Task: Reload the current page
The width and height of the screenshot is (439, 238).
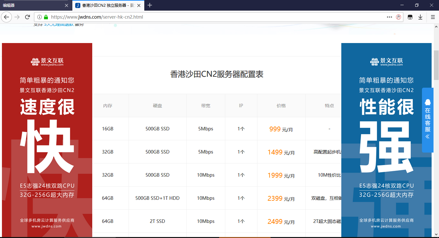Action: click(x=28, y=17)
